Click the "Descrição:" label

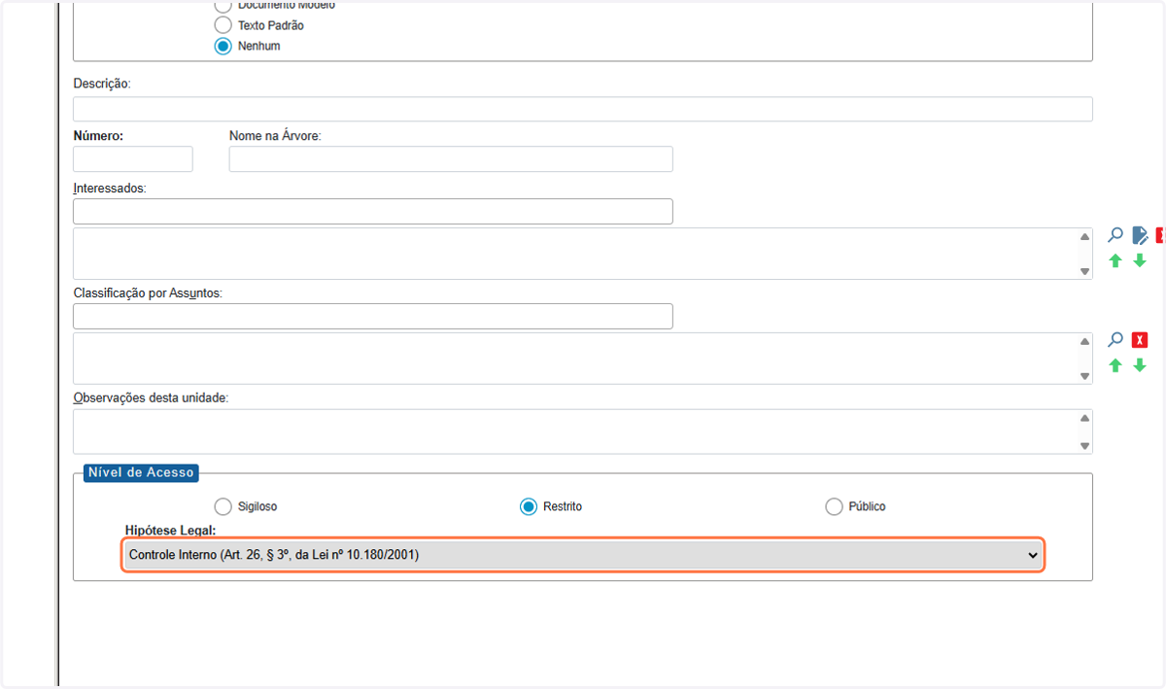tap(102, 84)
